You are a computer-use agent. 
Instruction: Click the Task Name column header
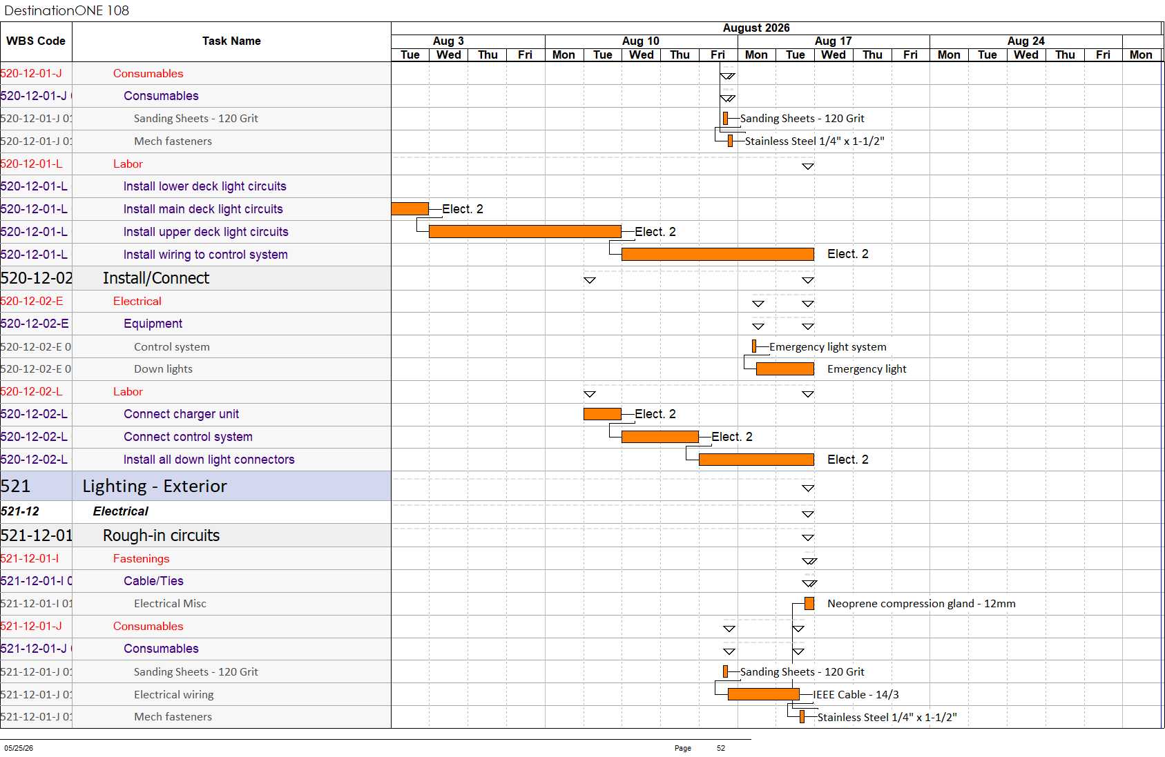[231, 41]
